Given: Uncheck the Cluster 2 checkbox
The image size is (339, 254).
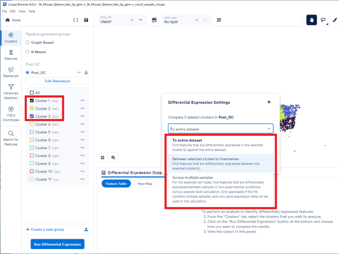Looking at the screenshot, I should click(32, 108).
